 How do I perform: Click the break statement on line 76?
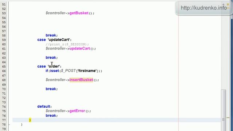coord(51,116)
